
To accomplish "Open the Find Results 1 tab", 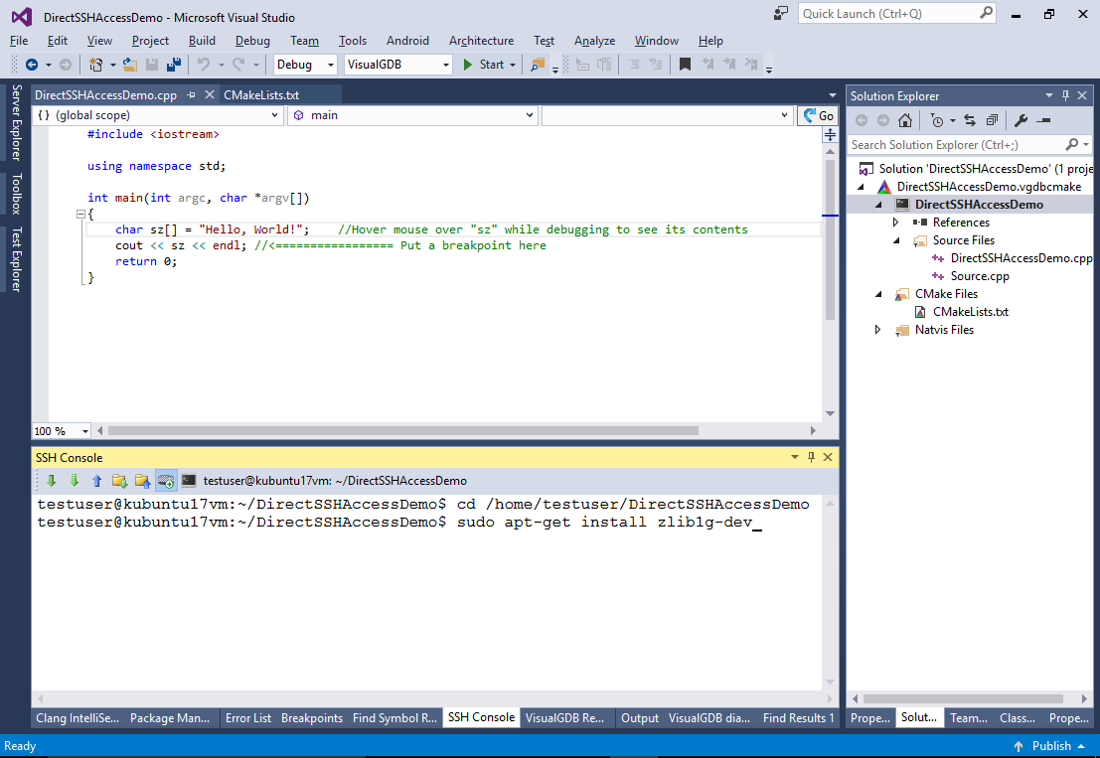I will 798,718.
